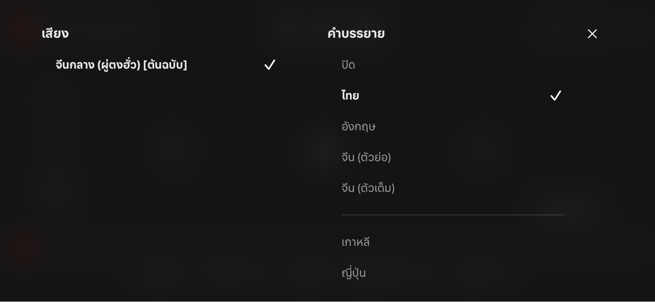Select ไทย subtitles

pos(350,95)
